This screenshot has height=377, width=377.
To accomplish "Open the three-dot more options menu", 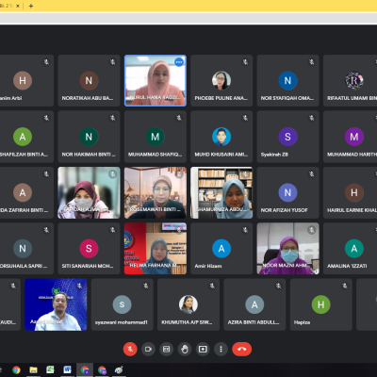I will tap(221, 349).
